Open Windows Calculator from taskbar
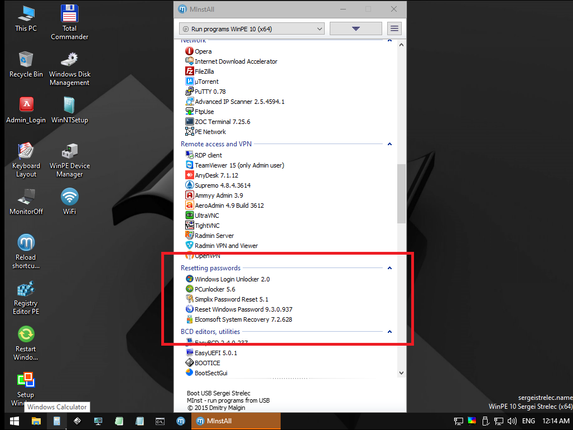 tap(57, 421)
